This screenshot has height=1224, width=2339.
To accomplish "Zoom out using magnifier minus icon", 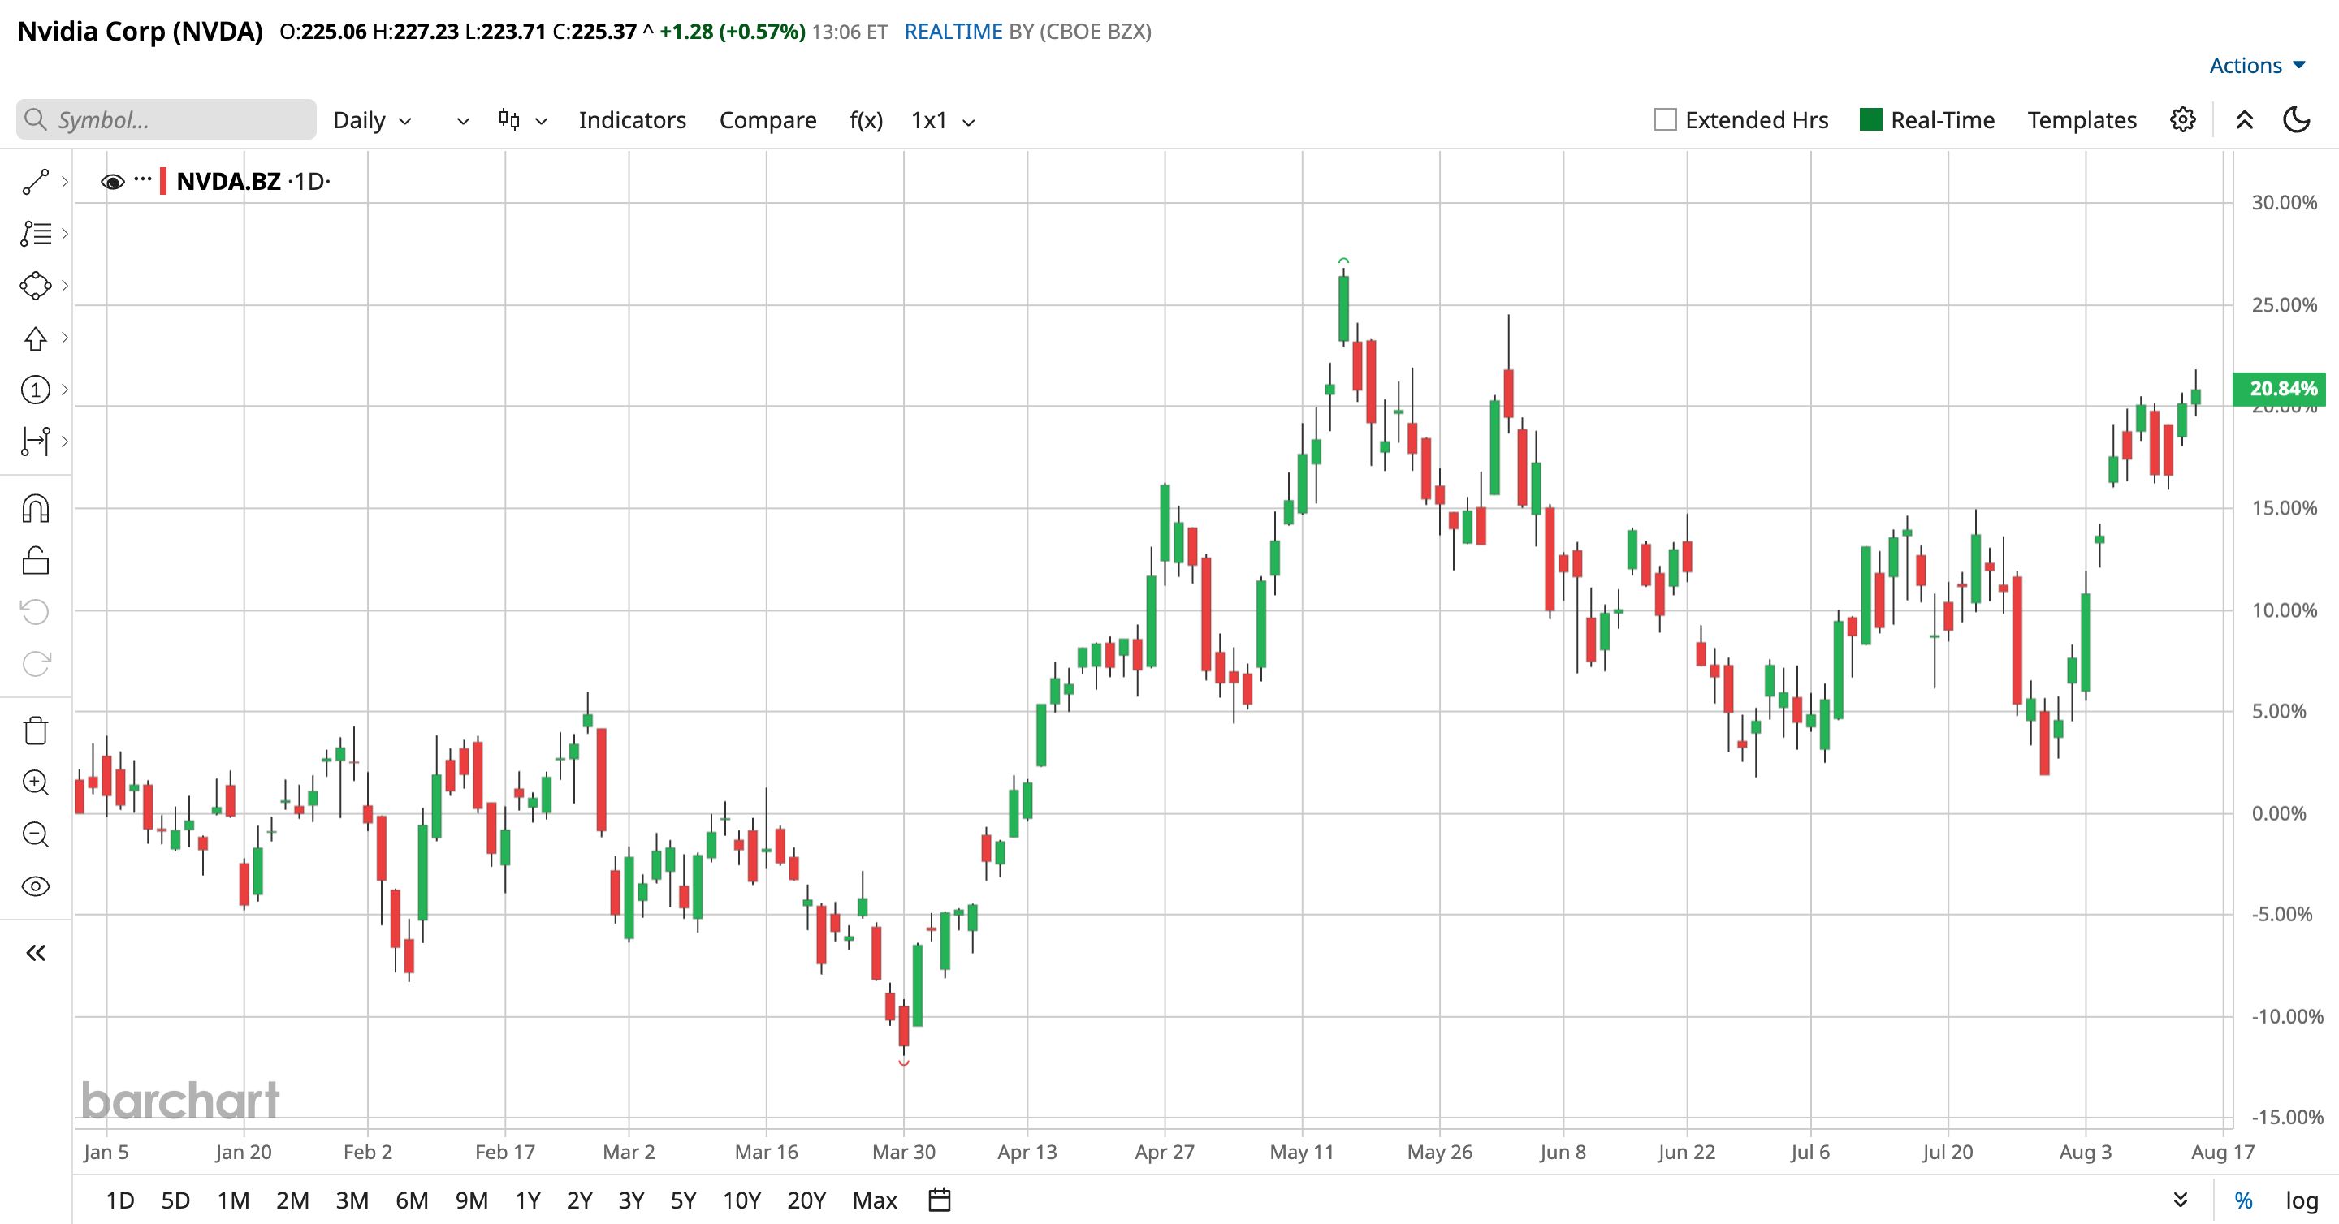I will 36,834.
